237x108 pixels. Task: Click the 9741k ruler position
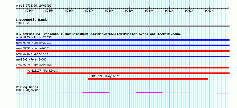tap(169, 11)
